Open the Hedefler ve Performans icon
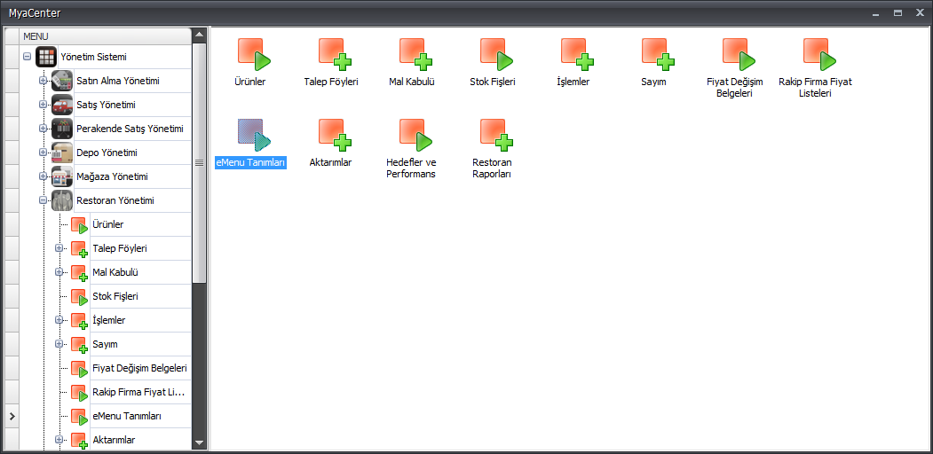The width and height of the screenshot is (933, 454). click(x=416, y=136)
